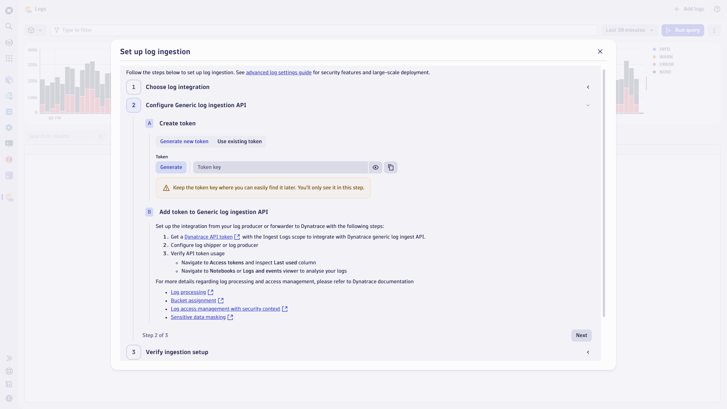Open the search icon in the left sidebar
Image resolution: width=727 pixels, height=409 pixels.
pyautogui.click(x=9, y=27)
